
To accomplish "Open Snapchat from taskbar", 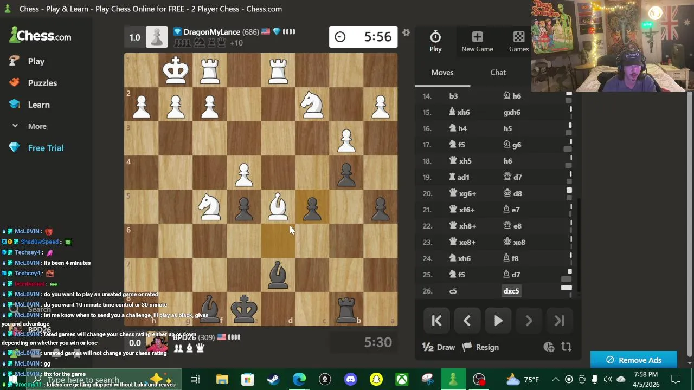I will [376, 379].
